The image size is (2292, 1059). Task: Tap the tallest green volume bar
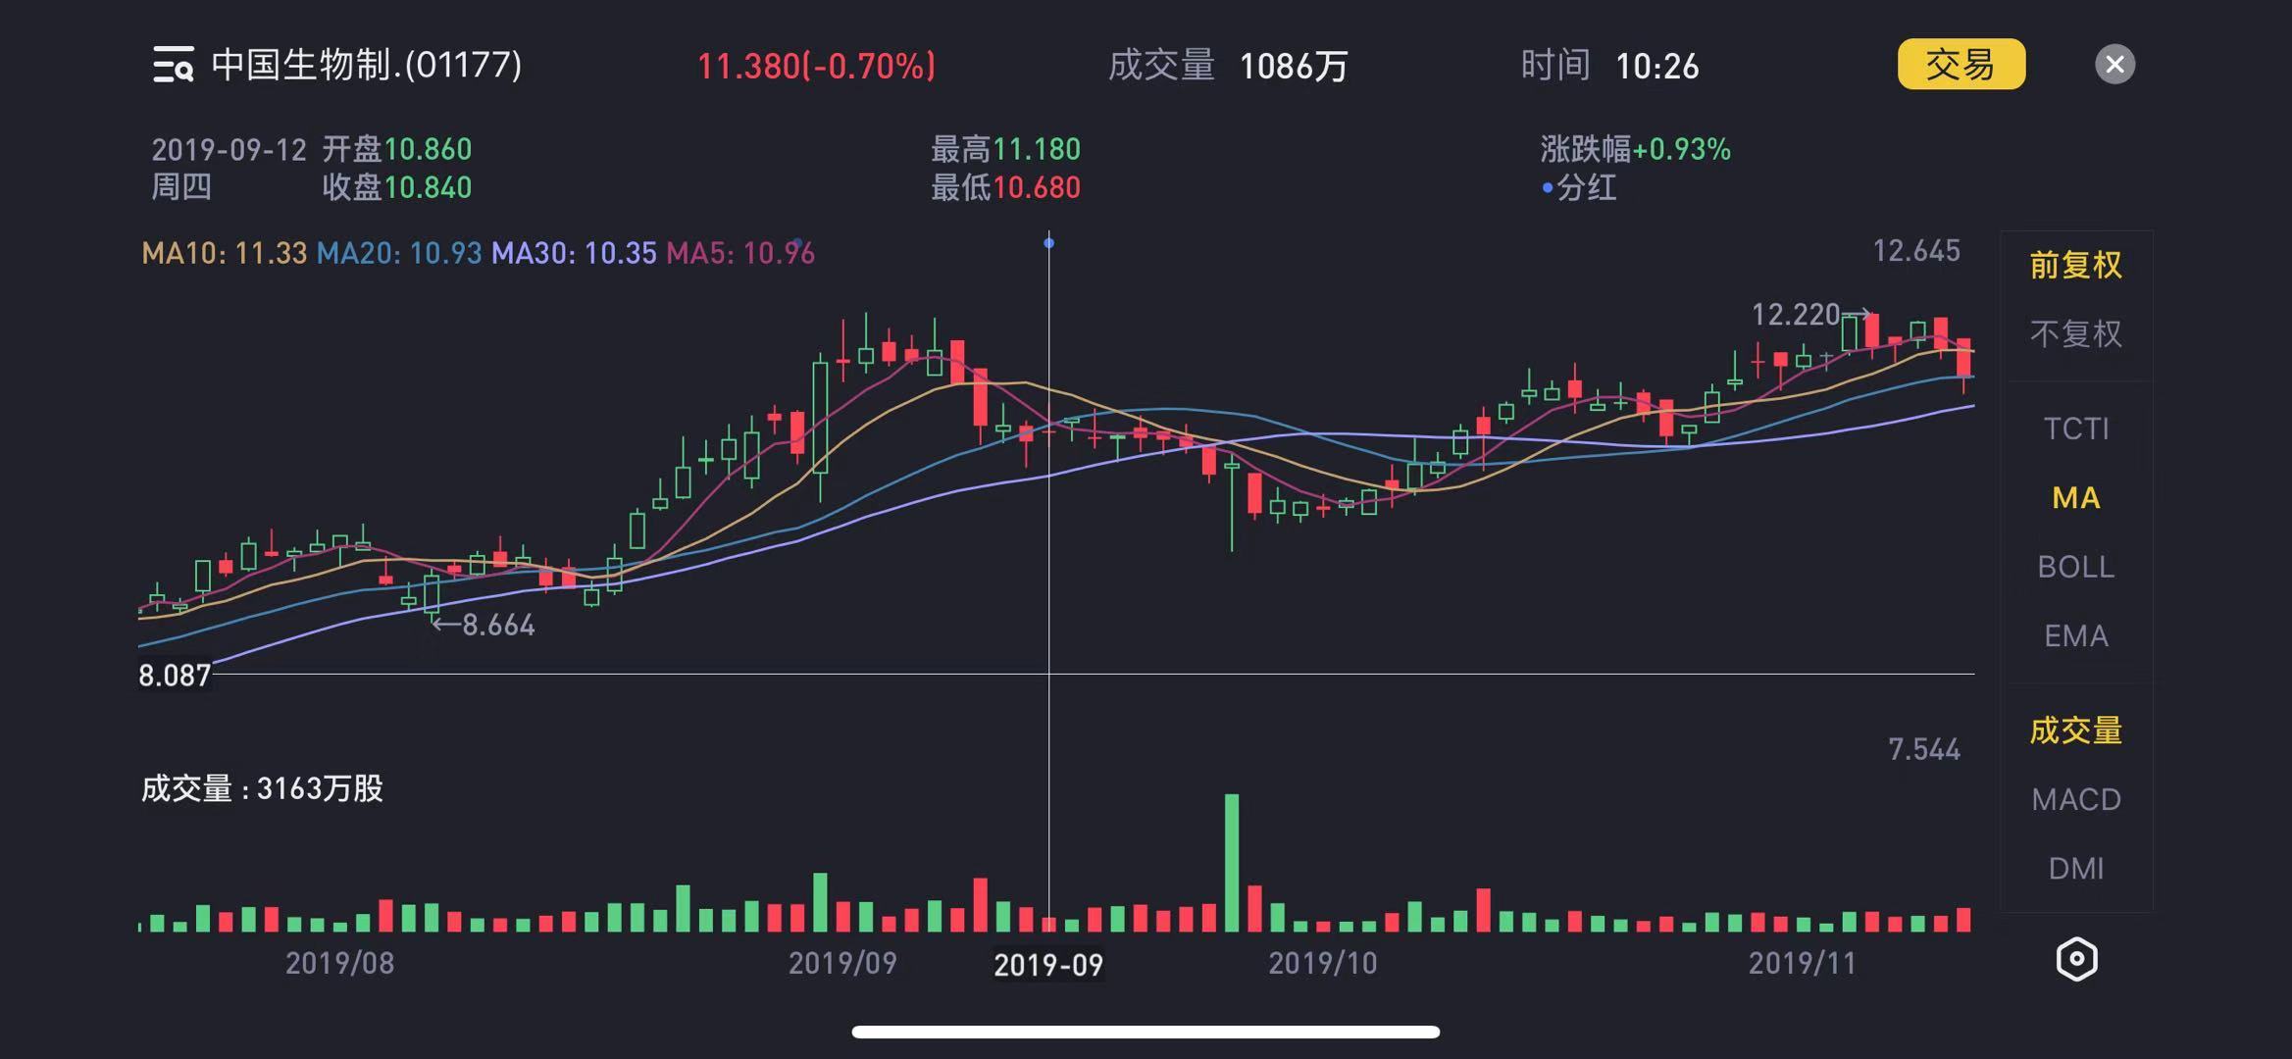coord(1232,863)
